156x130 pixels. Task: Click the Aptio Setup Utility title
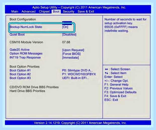click(x=79, y=8)
